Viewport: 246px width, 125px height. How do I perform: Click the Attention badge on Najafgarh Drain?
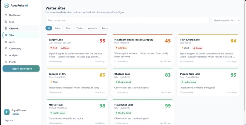[121, 48]
